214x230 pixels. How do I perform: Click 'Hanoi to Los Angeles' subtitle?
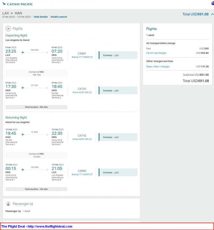pyautogui.click(x=18, y=122)
